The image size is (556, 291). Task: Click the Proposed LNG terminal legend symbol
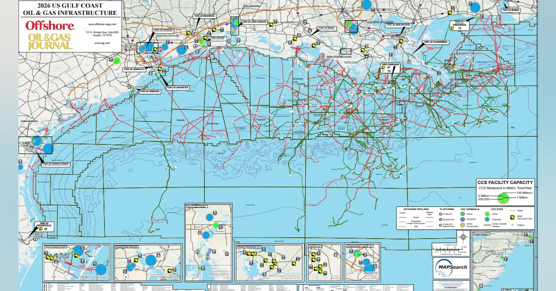(x=462, y=219)
